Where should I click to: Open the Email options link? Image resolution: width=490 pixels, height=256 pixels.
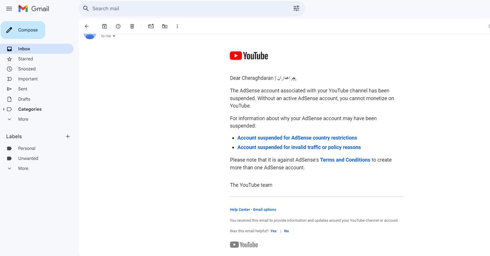265,209
